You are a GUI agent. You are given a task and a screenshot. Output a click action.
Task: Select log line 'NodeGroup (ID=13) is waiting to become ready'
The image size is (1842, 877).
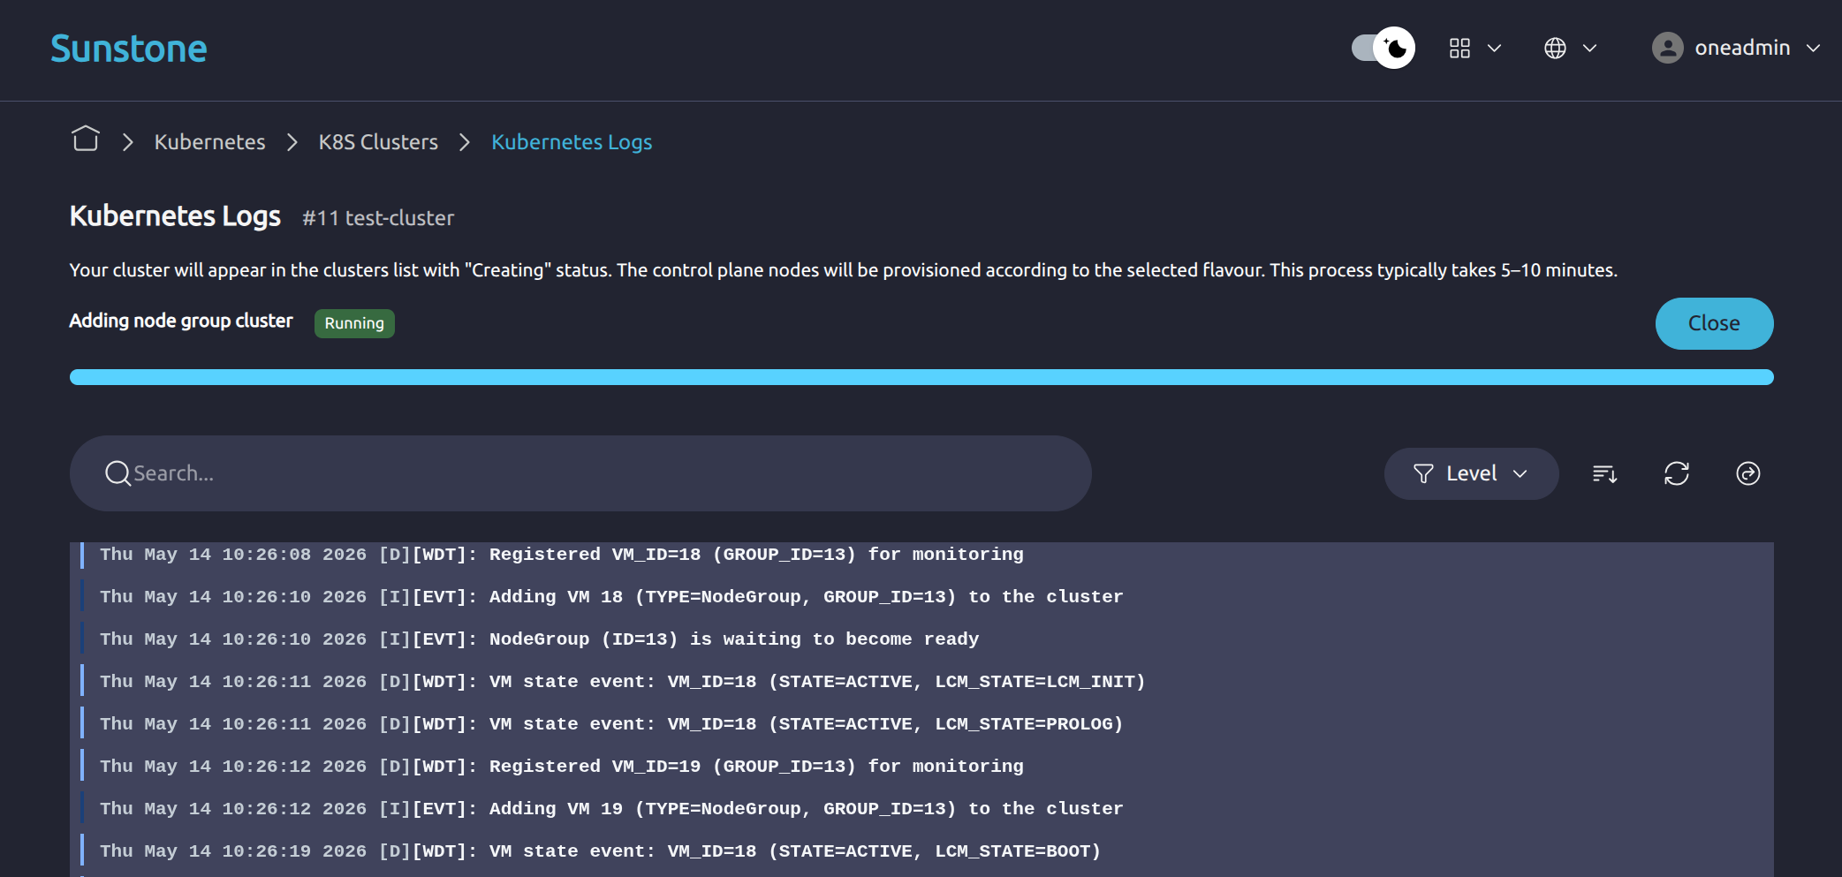point(921,639)
